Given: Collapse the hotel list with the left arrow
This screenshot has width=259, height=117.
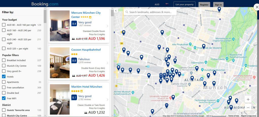Looking at the screenshot, I should pyautogui.click(x=116, y=11).
